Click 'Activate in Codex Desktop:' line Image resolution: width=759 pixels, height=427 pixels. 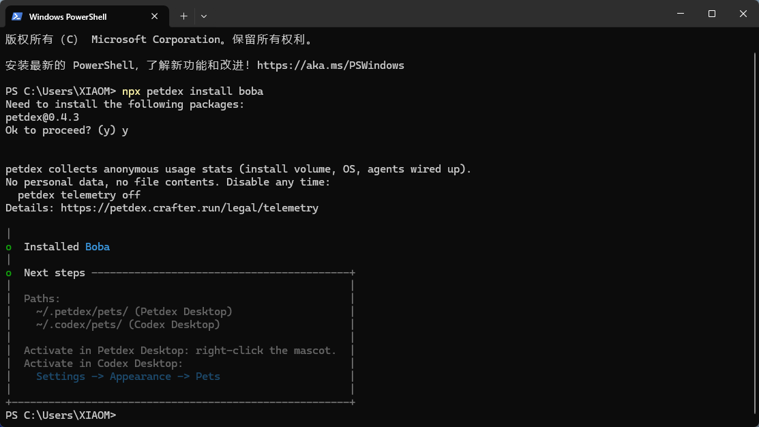tap(103, 364)
